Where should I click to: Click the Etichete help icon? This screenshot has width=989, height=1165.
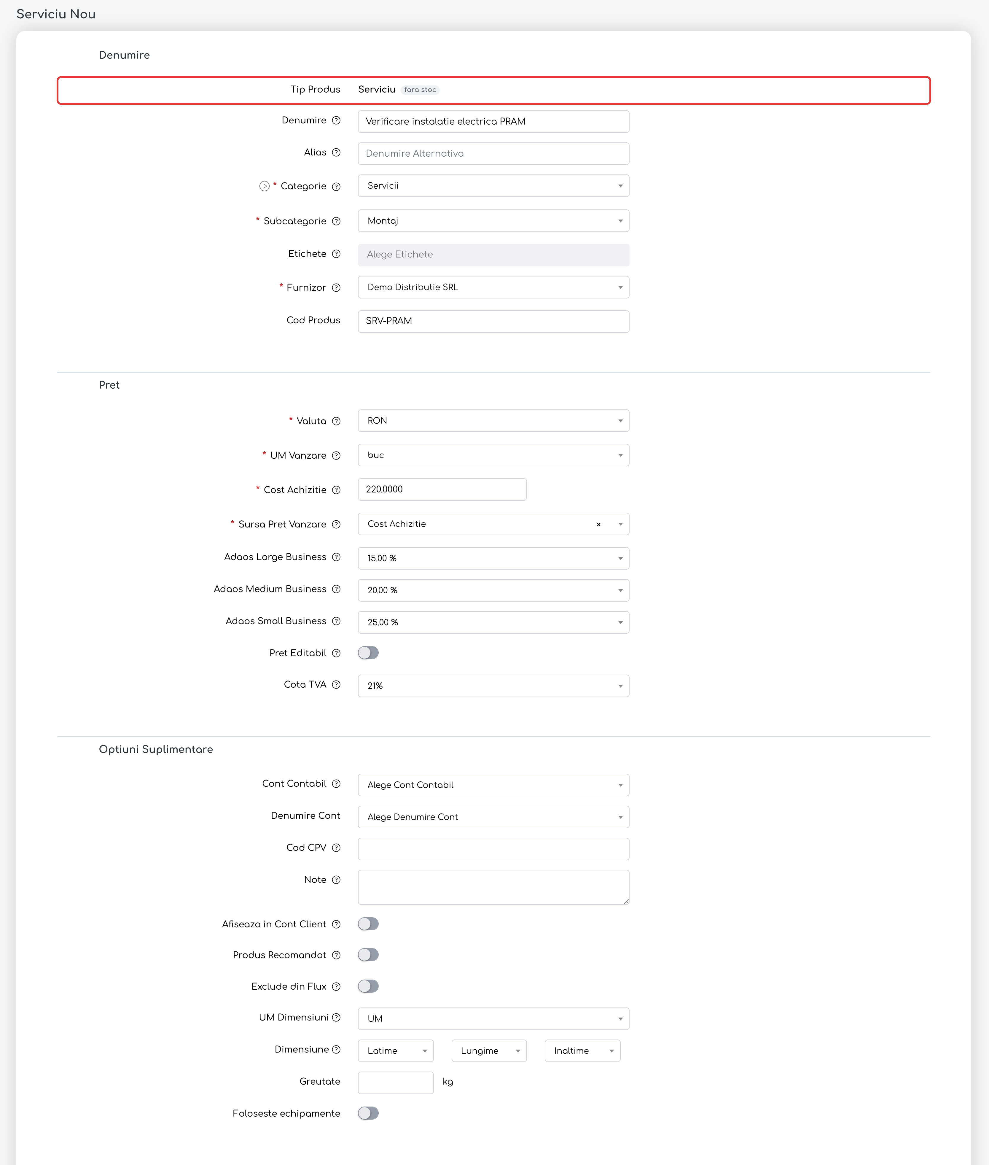click(x=336, y=254)
